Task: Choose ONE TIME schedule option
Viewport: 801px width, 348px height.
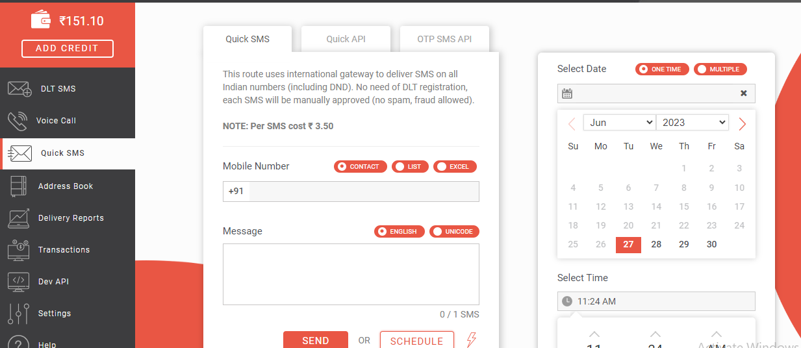Action: tap(662, 69)
